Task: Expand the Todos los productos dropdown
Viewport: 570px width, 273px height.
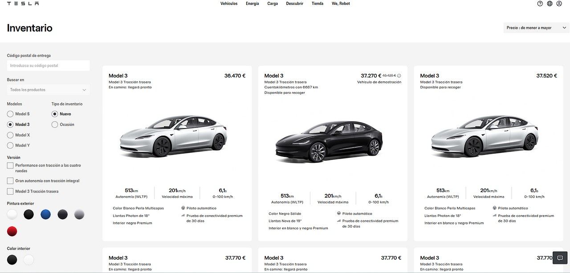Action: coord(48,90)
